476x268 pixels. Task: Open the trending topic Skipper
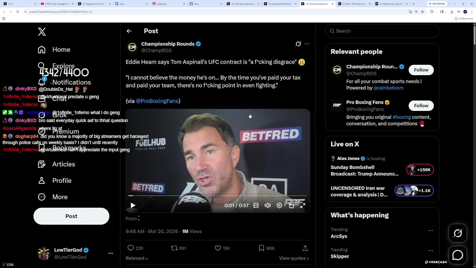(340, 256)
